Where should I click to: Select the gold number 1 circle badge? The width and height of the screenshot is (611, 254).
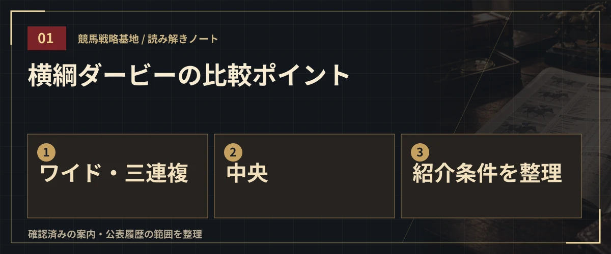click(46, 152)
